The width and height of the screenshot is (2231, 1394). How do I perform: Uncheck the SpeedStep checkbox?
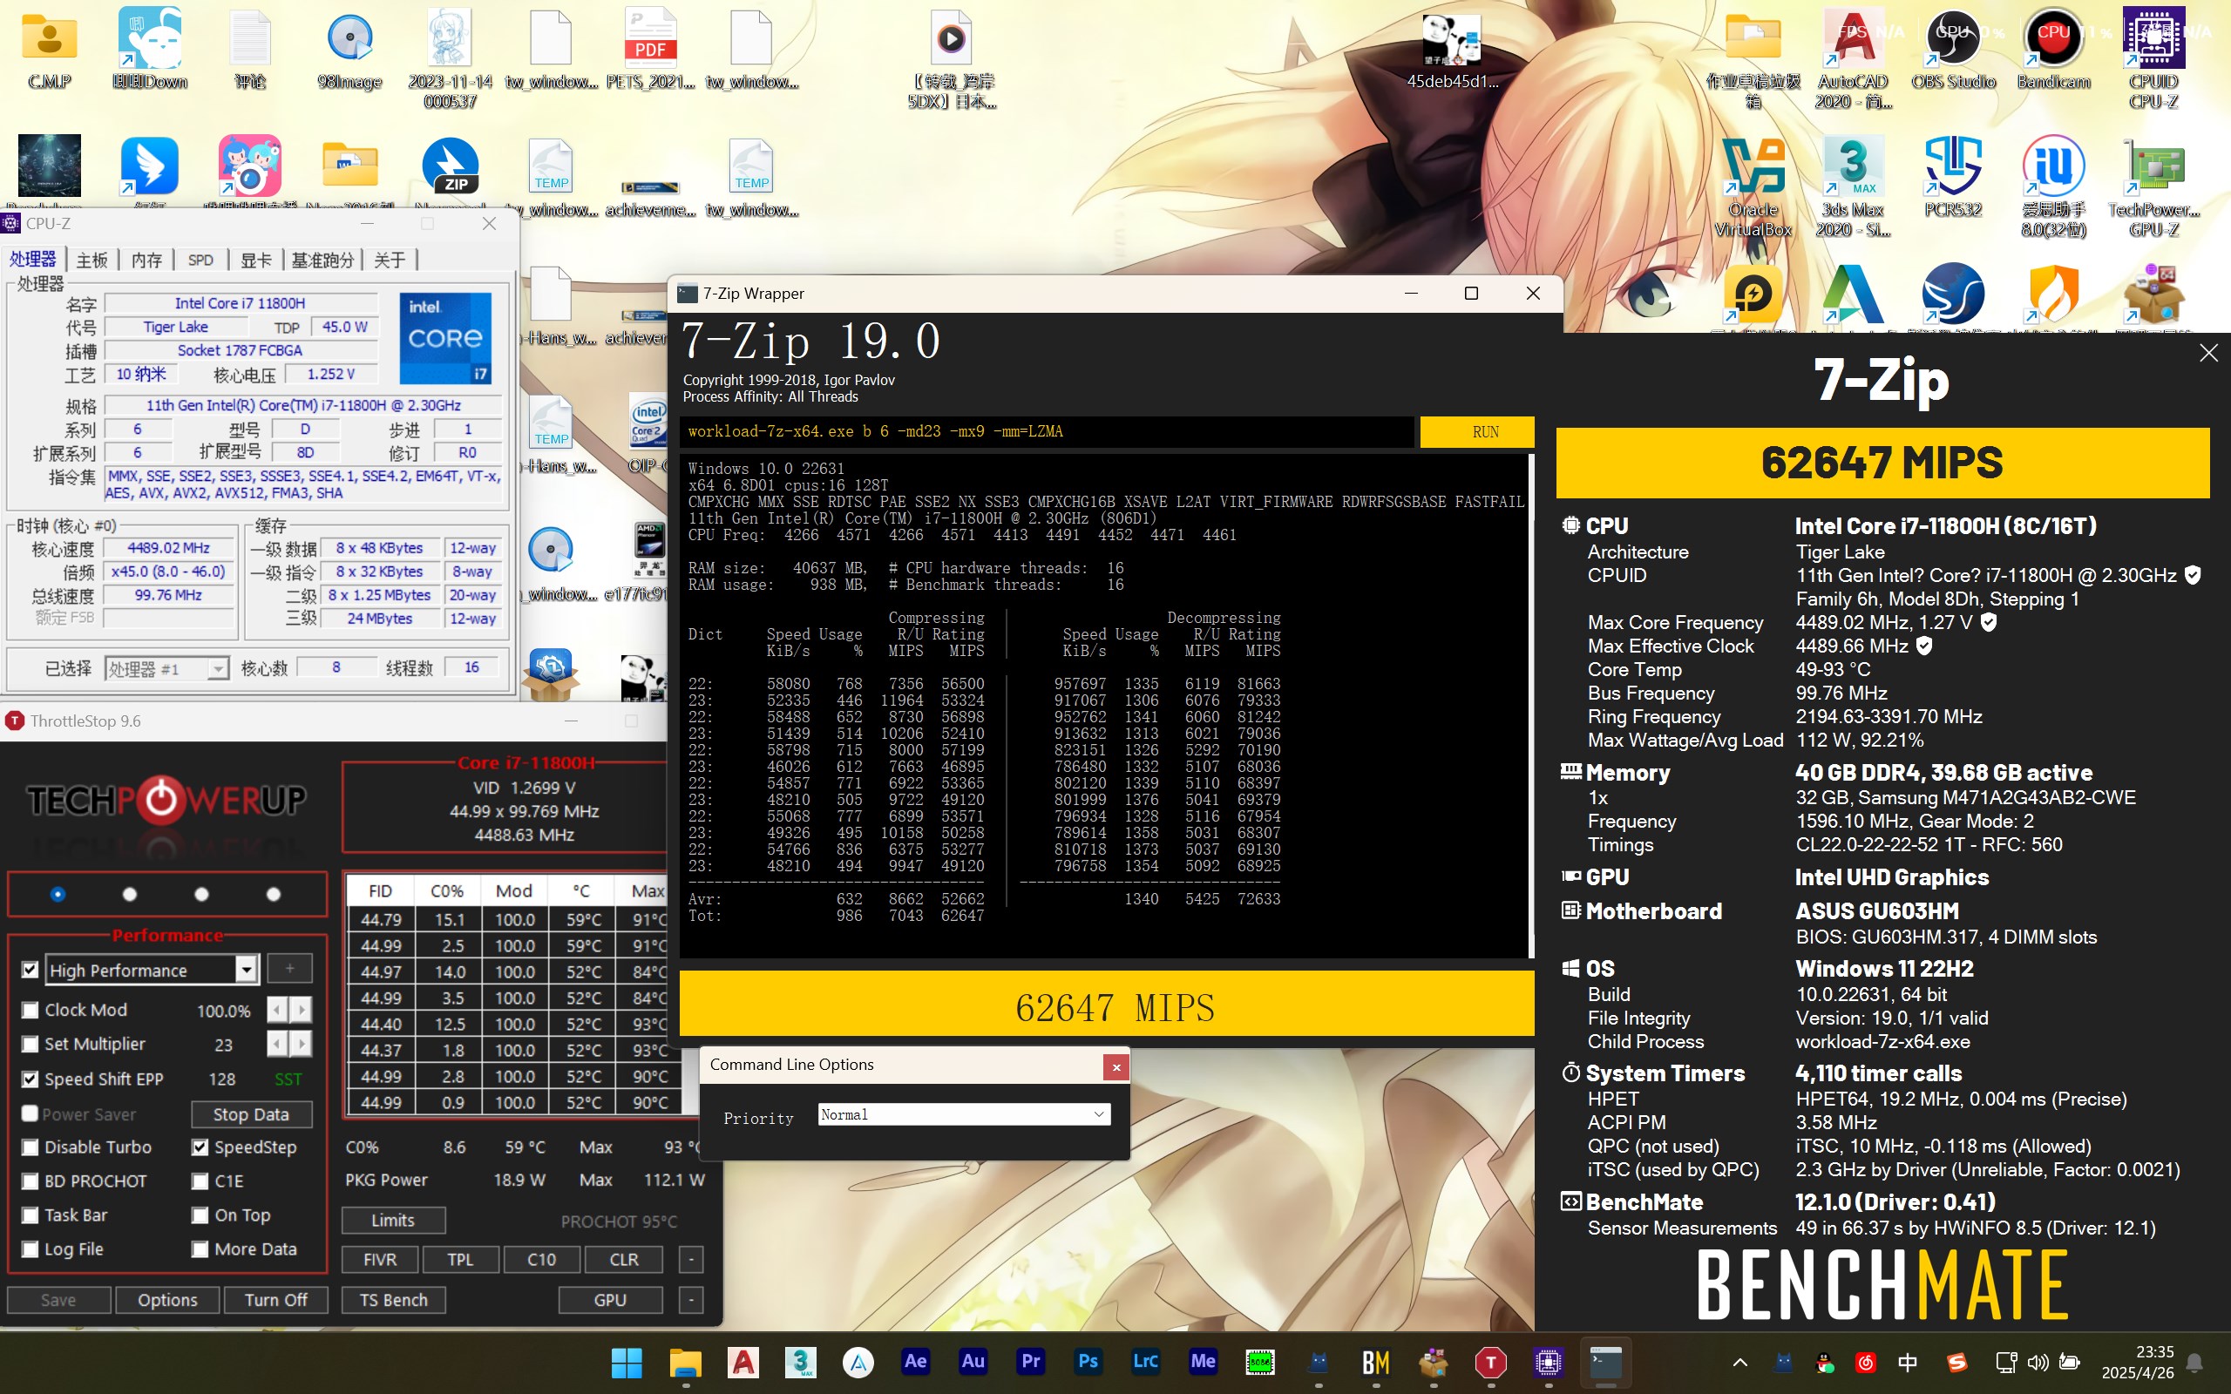click(x=200, y=1147)
